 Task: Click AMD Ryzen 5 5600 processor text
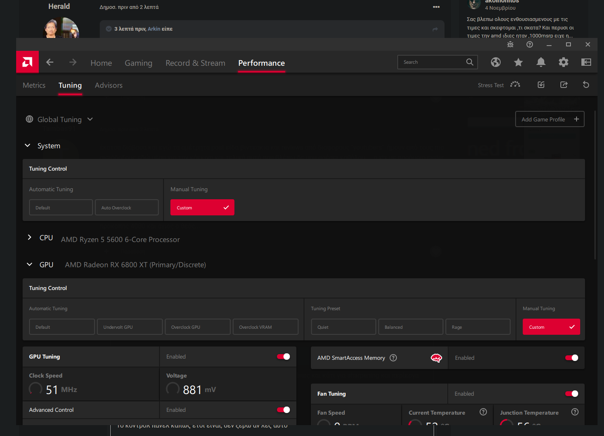coord(120,240)
